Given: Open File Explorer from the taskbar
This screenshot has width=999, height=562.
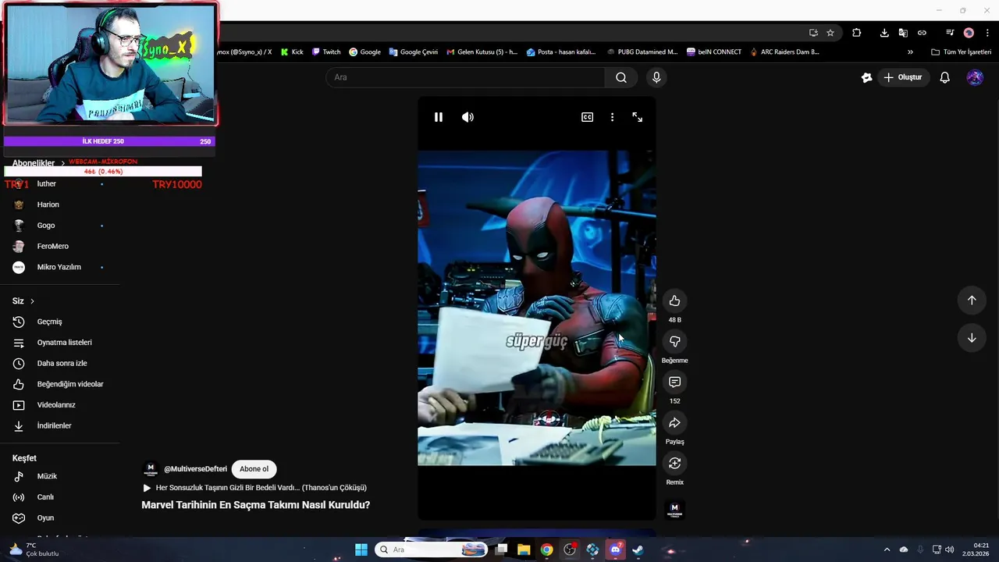Looking at the screenshot, I should coord(524,550).
